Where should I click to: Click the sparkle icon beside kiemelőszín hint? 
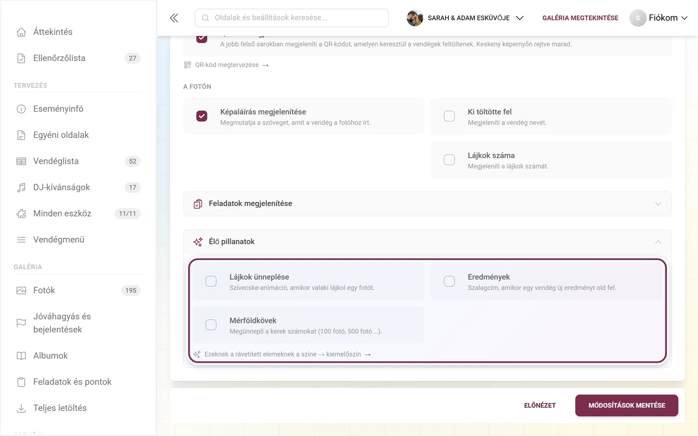pyautogui.click(x=197, y=355)
